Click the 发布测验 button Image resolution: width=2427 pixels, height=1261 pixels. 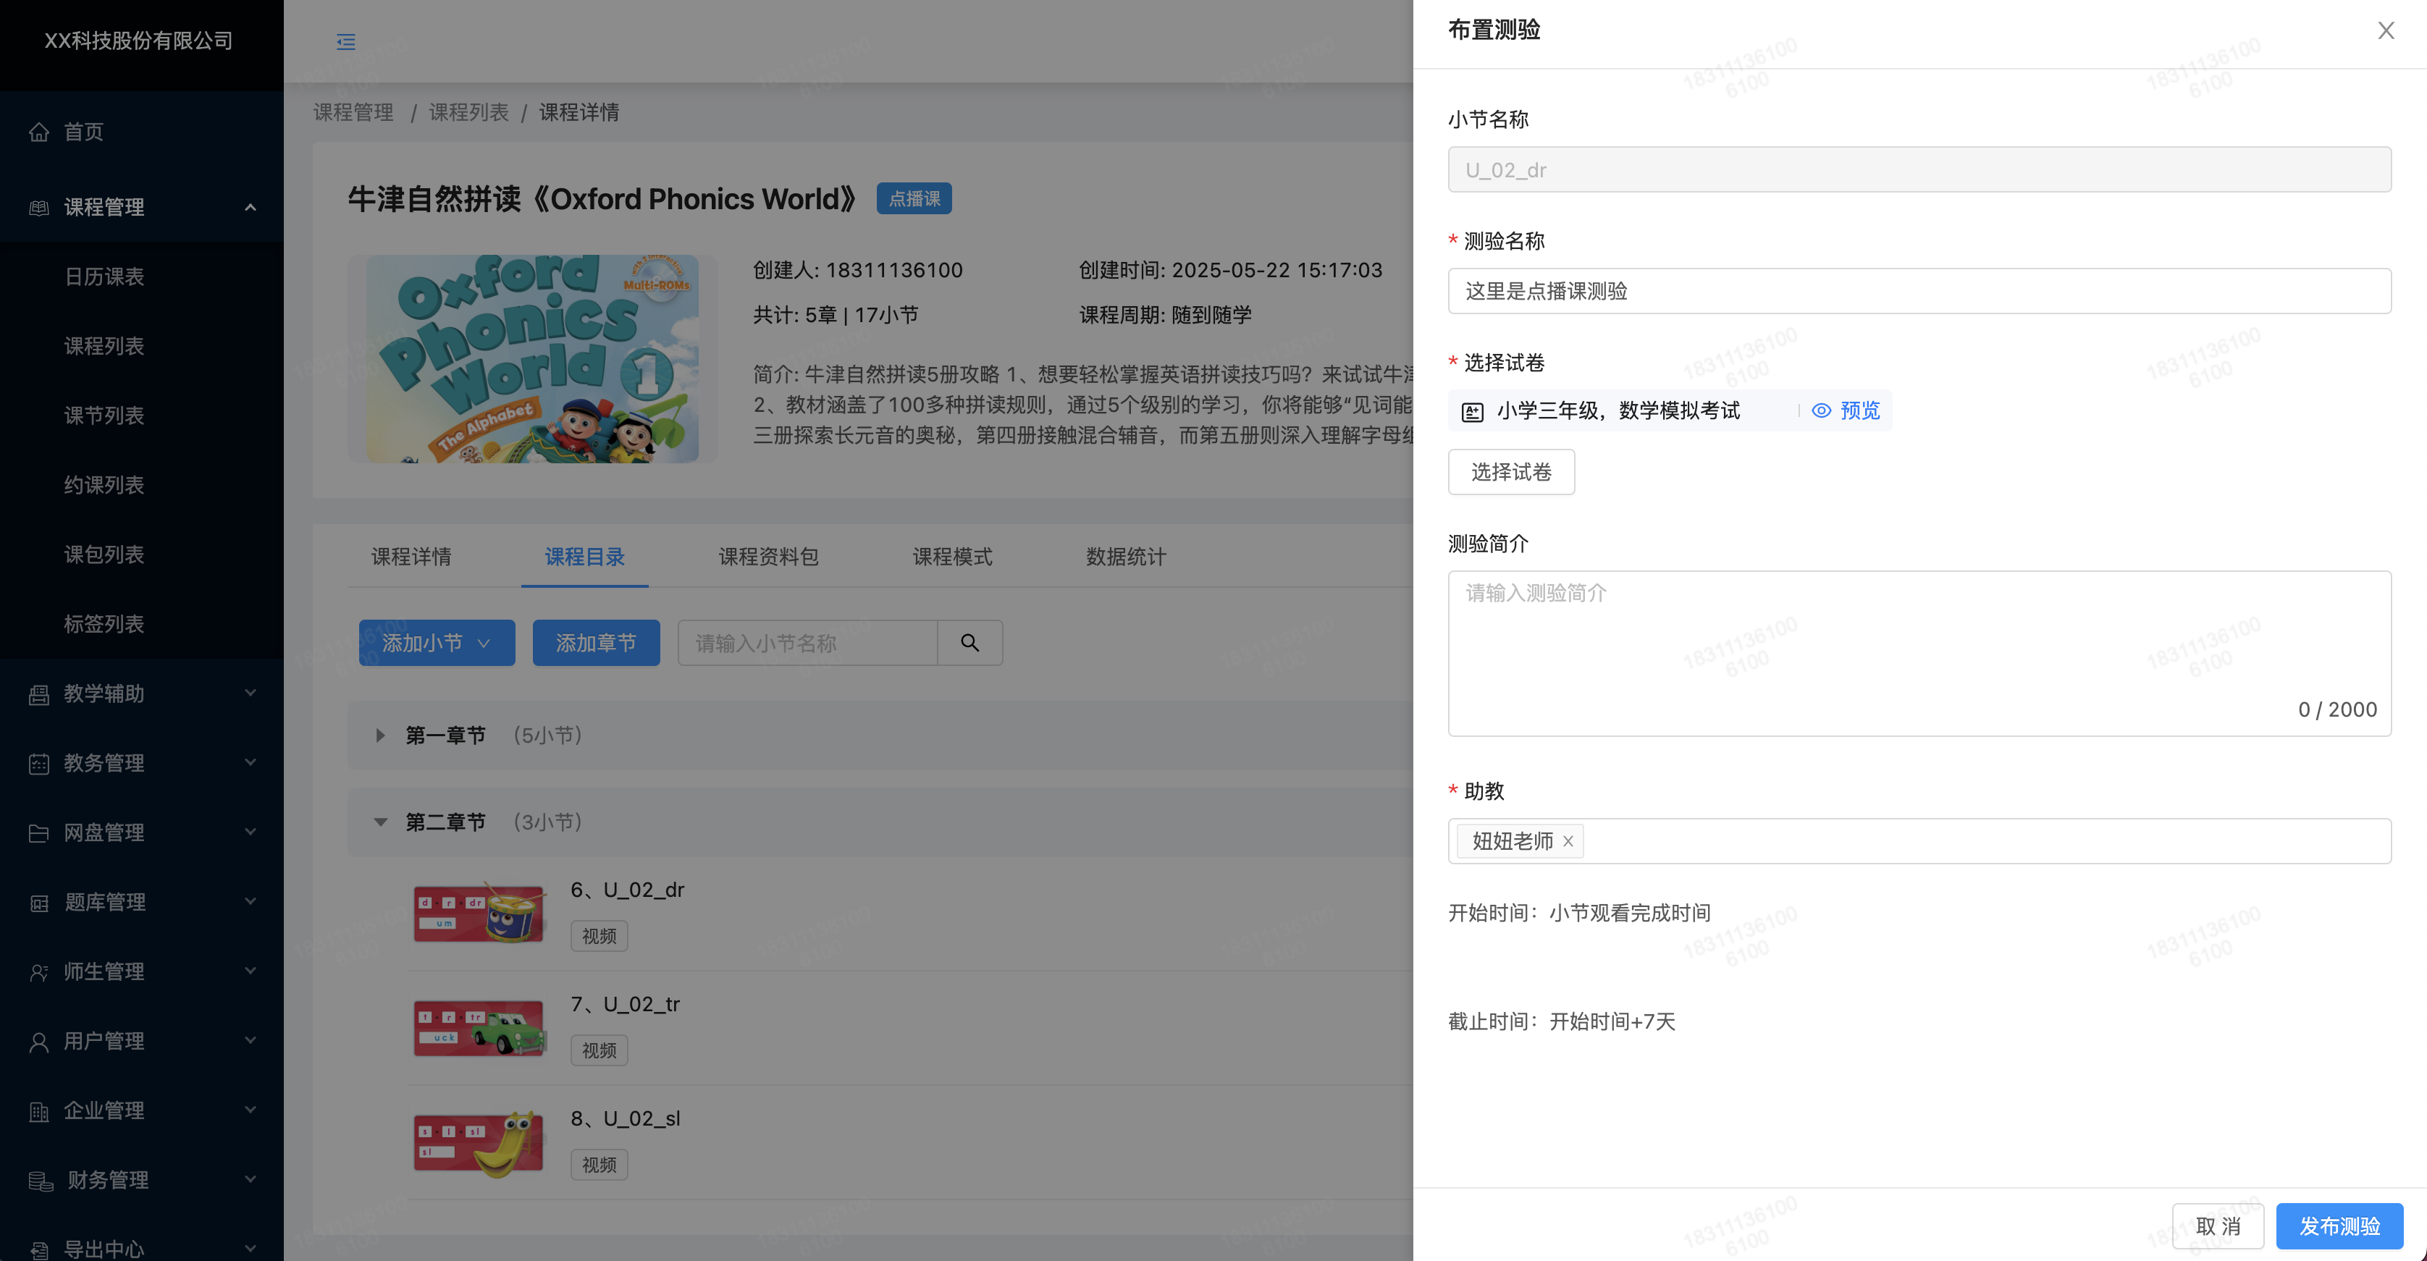tap(2339, 1226)
